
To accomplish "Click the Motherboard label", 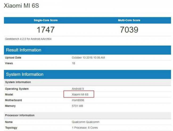I will click(x=14, y=100).
